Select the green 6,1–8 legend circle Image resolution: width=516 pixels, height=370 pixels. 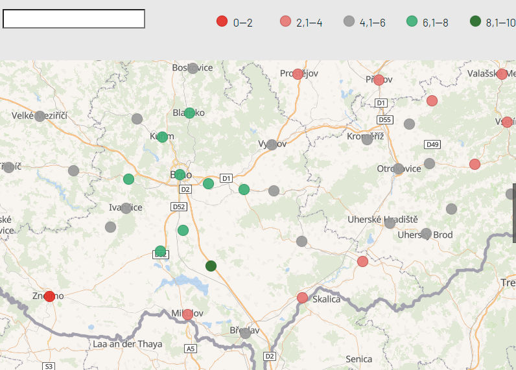[x=412, y=21]
